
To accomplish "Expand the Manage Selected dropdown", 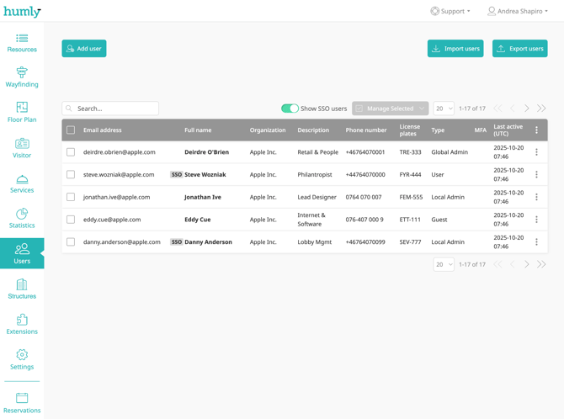I will pyautogui.click(x=390, y=109).
